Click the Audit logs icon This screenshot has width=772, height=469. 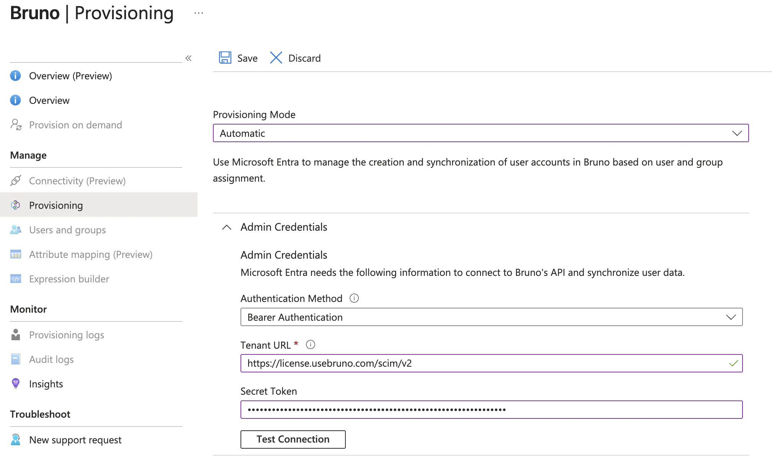tap(16, 359)
